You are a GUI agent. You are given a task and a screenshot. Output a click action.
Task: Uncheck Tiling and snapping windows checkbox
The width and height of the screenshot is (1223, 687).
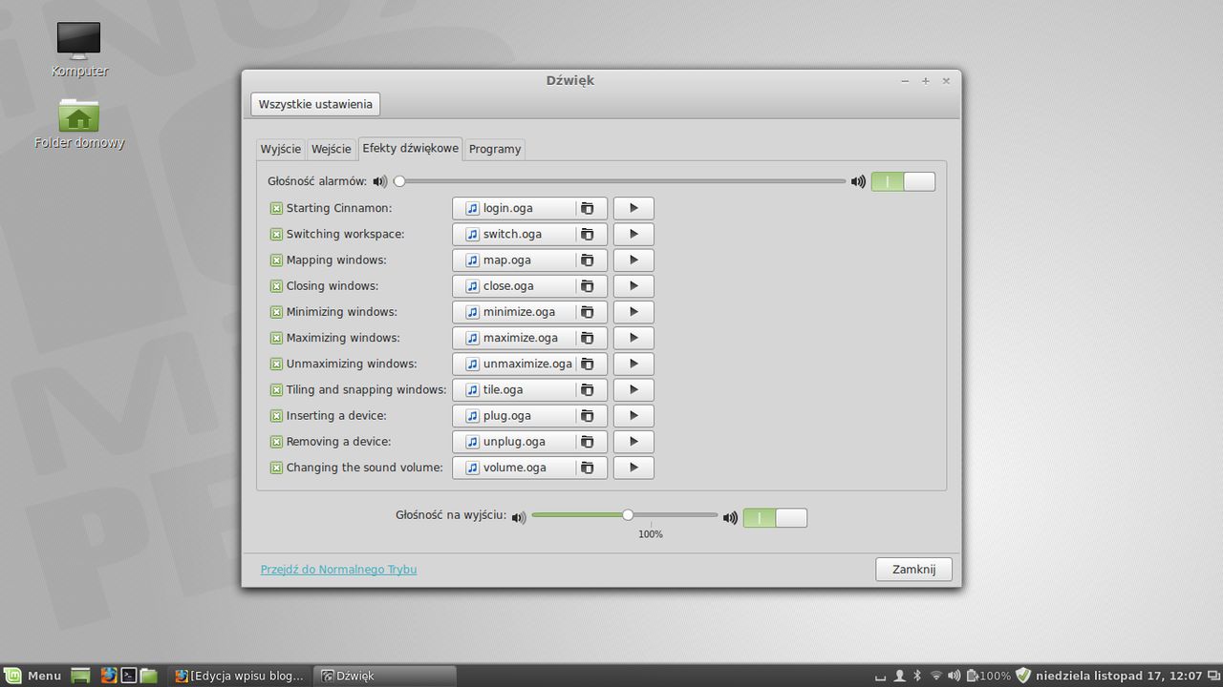(x=276, y=389)
